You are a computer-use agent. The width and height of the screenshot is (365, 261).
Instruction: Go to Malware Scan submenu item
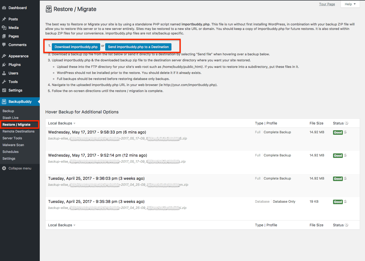(13, 145)
